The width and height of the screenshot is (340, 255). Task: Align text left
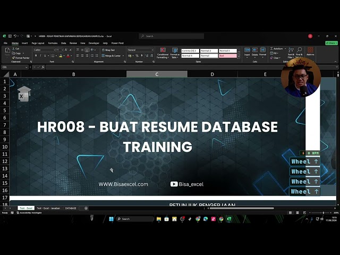tap(78, 56)
